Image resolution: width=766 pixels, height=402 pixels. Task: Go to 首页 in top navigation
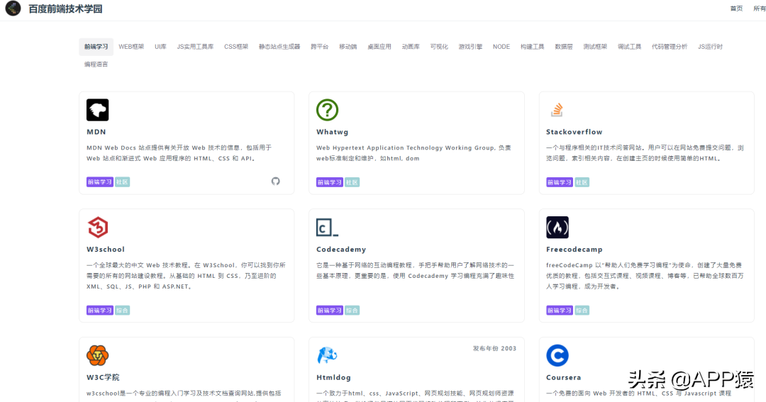pyautogui.click(x=736, y=9)
